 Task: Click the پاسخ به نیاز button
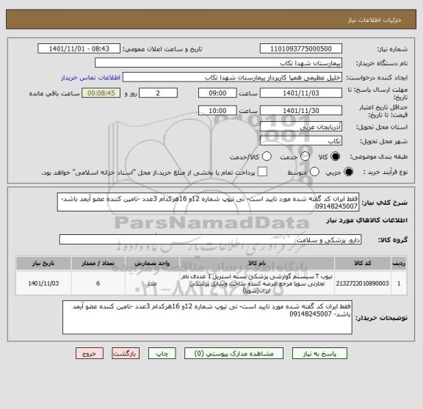(319, 353)
